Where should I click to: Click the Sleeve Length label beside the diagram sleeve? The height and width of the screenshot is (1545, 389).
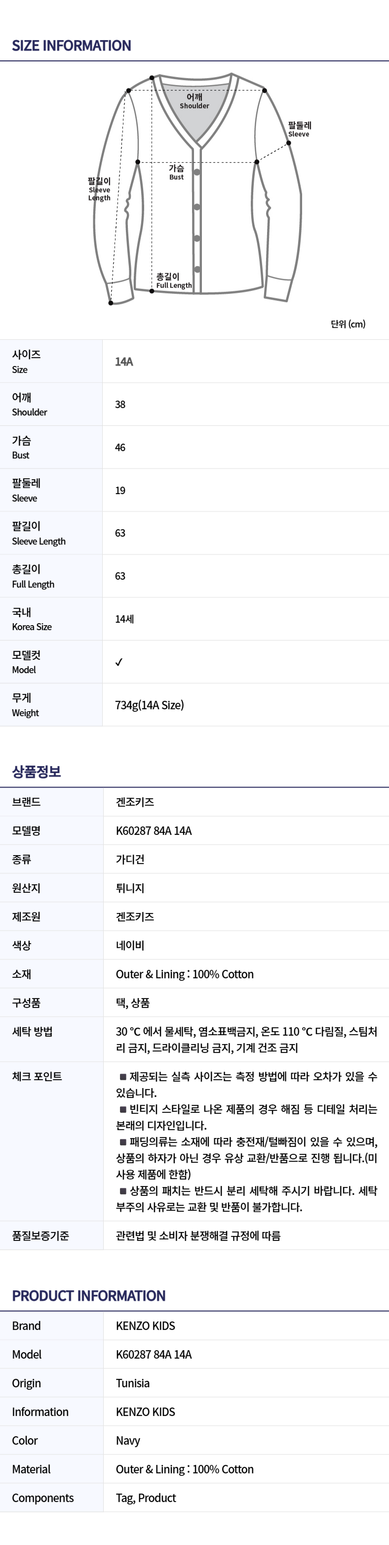pos(99,189)
